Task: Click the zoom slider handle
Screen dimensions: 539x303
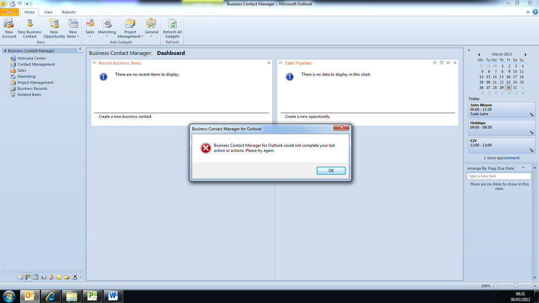Action: click(x=515, y=286)
